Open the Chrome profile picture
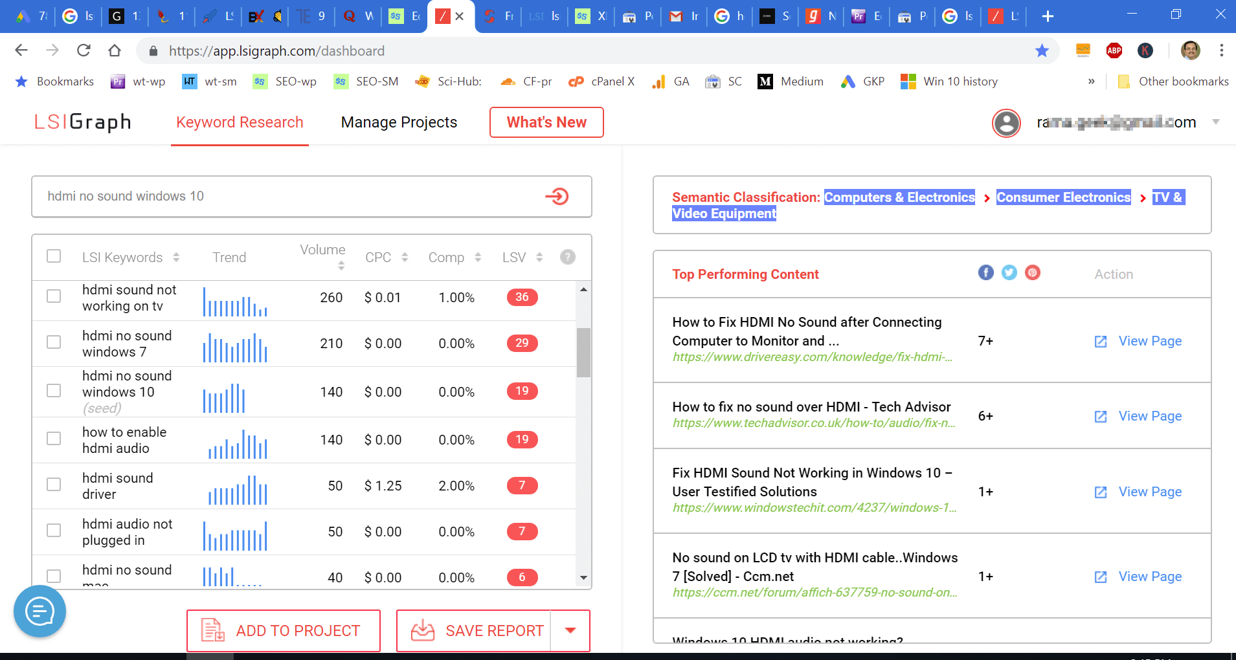Screen dimensions: 1236x660 click(x=1191, y=50)
